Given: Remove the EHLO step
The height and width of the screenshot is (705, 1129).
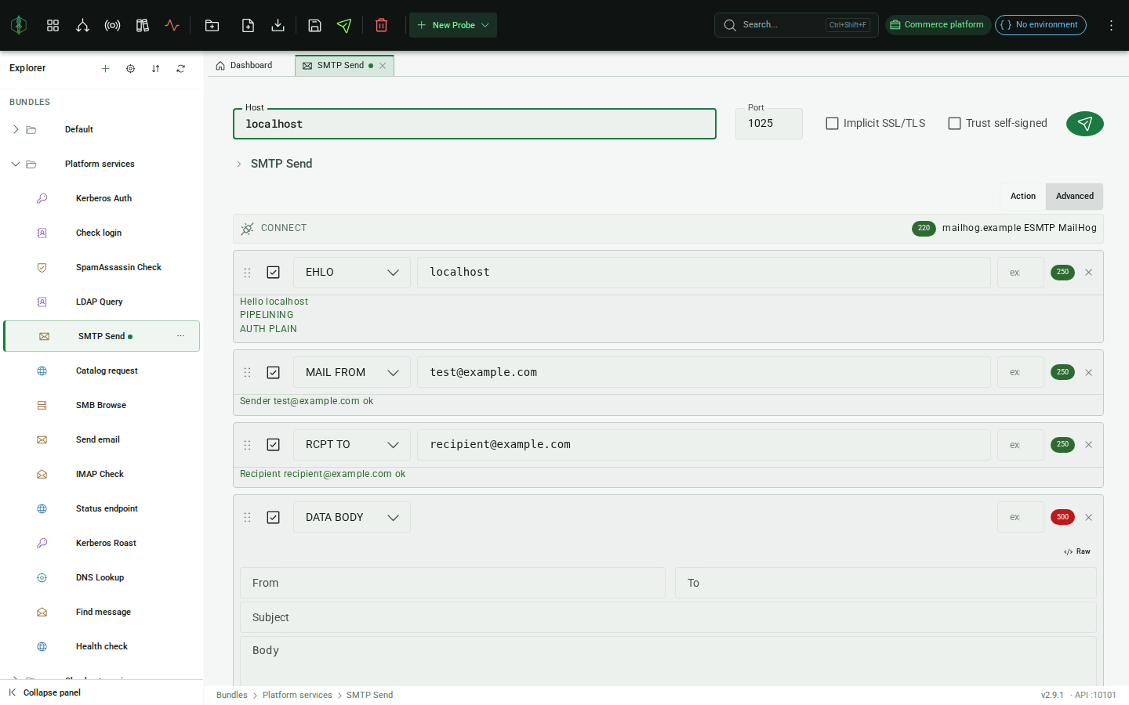Looking at the screenshot, I should pyautogui.click(x=1088, y=273).
